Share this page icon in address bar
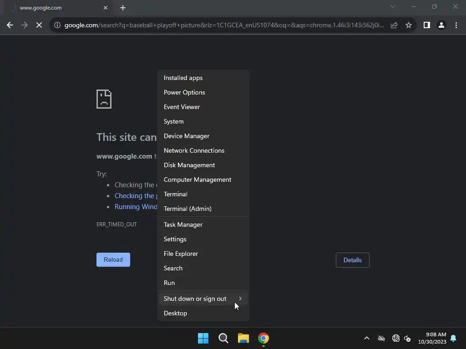 pos(394,25)
